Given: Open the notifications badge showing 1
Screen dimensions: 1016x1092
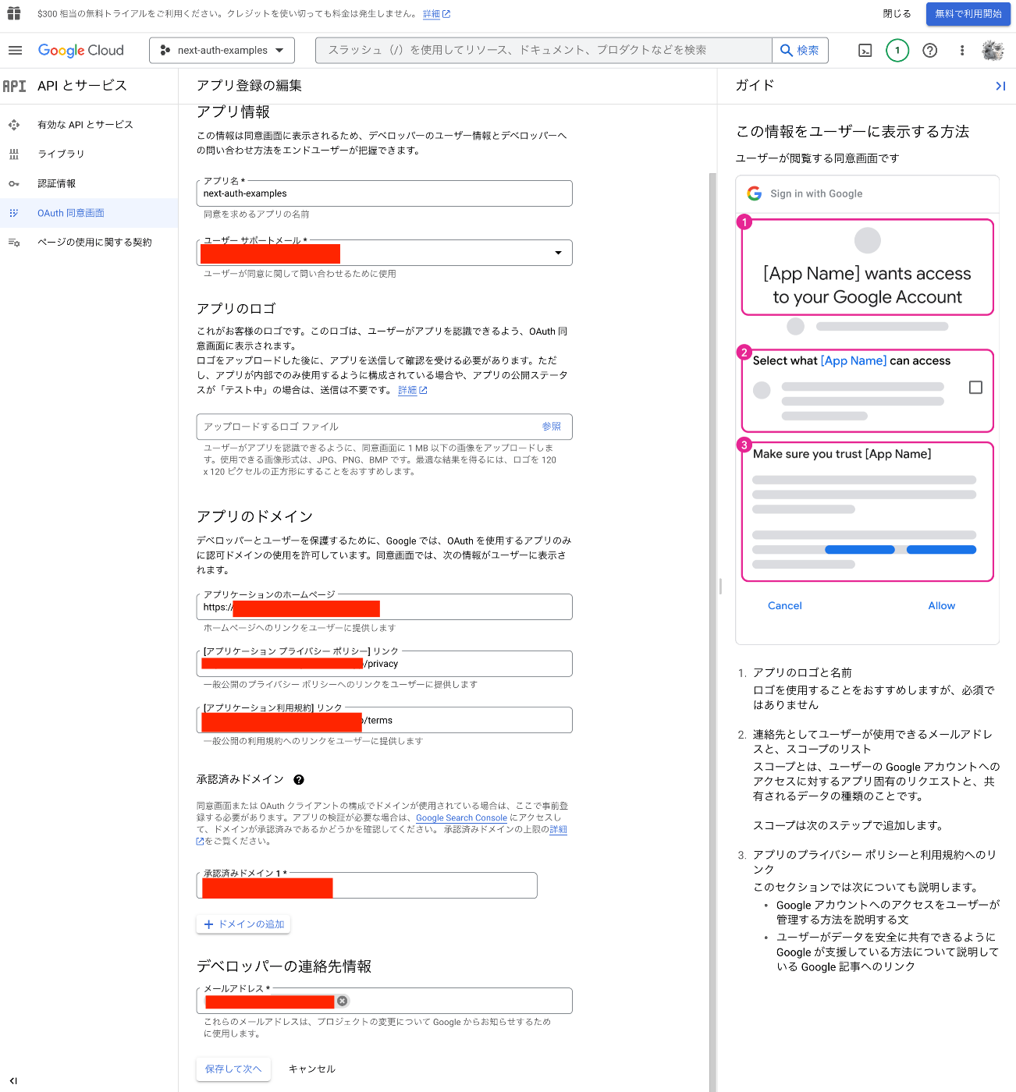Looking at the screenshot, I should click(897, 50).
